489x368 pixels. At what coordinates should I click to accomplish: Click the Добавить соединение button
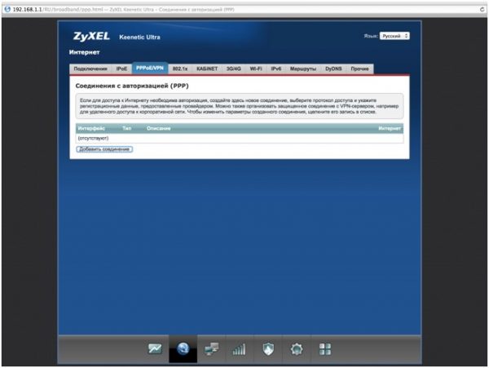[x=104, y=149]
